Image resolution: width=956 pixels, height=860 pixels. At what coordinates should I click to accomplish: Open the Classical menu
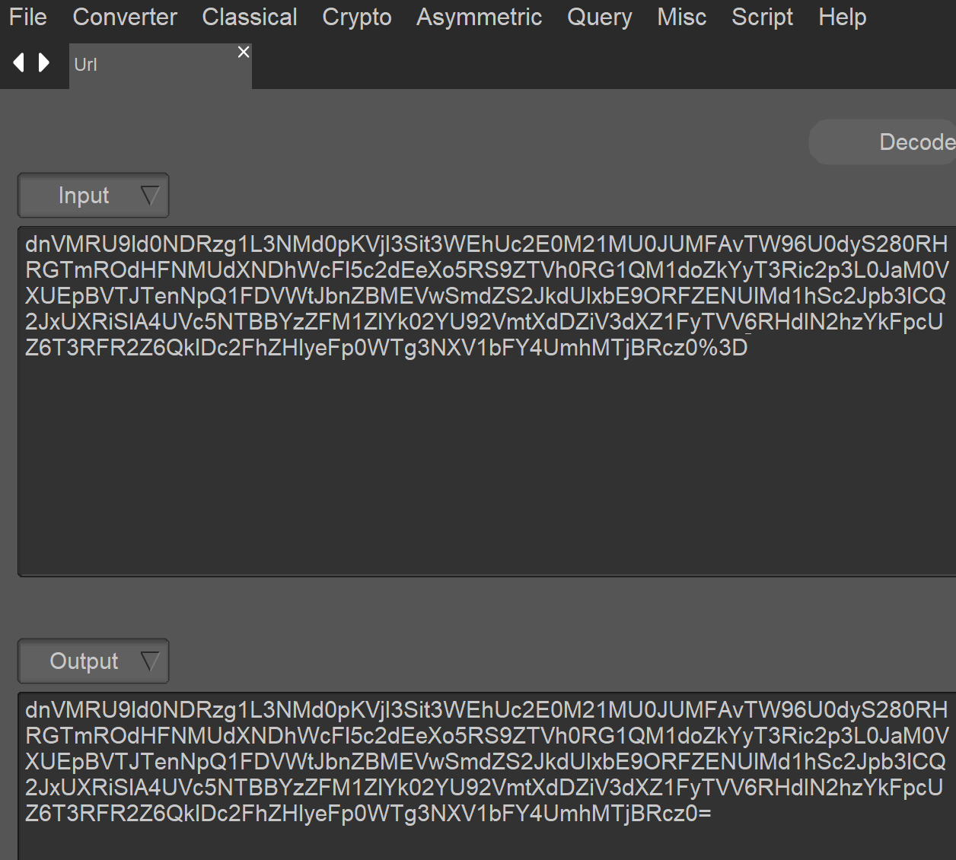click(250, 17)
